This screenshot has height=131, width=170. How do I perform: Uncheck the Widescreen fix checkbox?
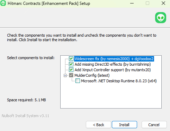click(71, 59)
